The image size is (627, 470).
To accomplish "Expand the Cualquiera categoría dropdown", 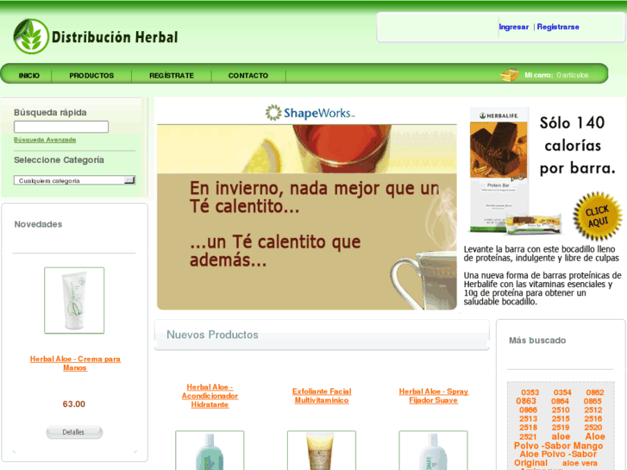I will 74,180.
